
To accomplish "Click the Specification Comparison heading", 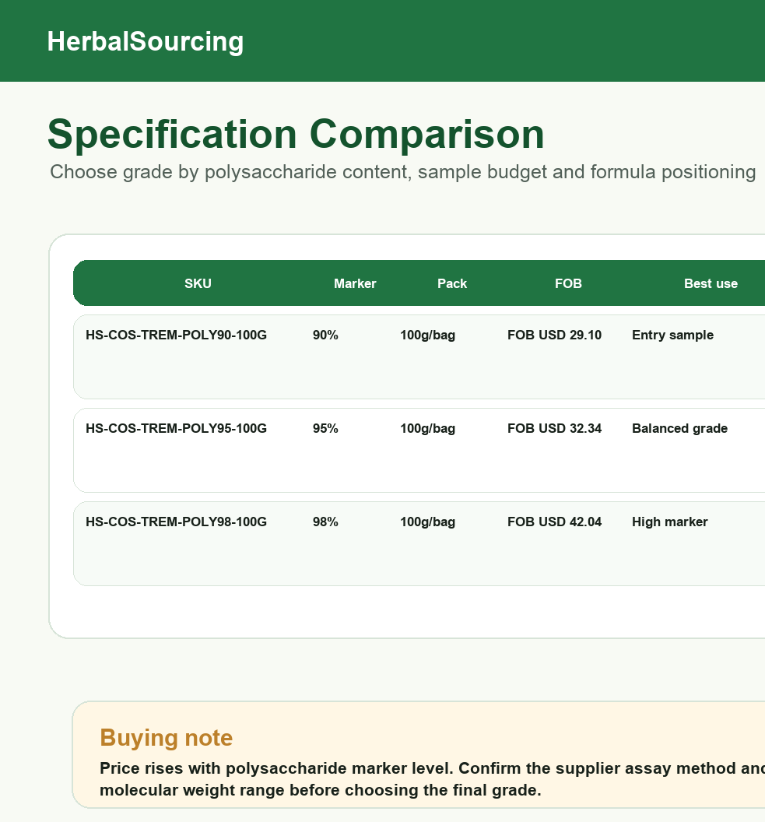I will tap(296, 134).
